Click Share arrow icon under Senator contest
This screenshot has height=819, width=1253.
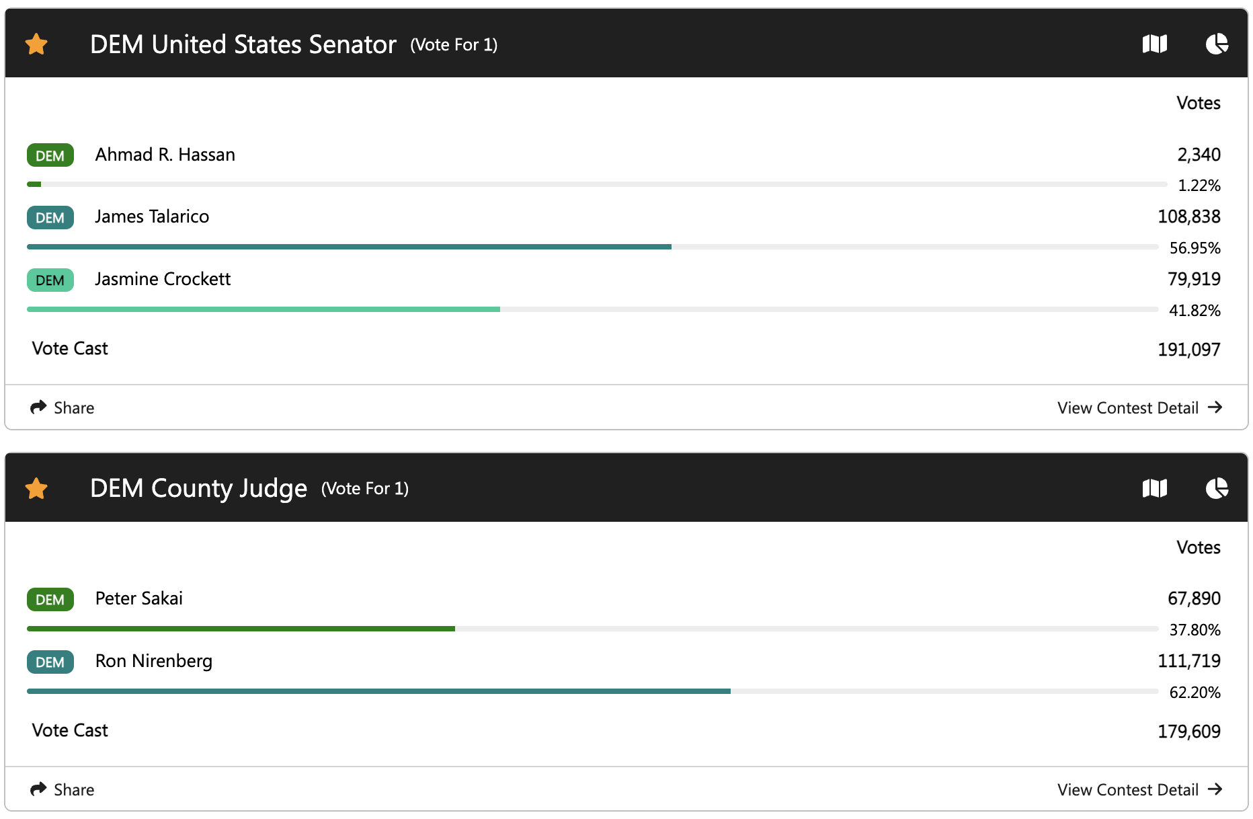(x=38, y=407)
